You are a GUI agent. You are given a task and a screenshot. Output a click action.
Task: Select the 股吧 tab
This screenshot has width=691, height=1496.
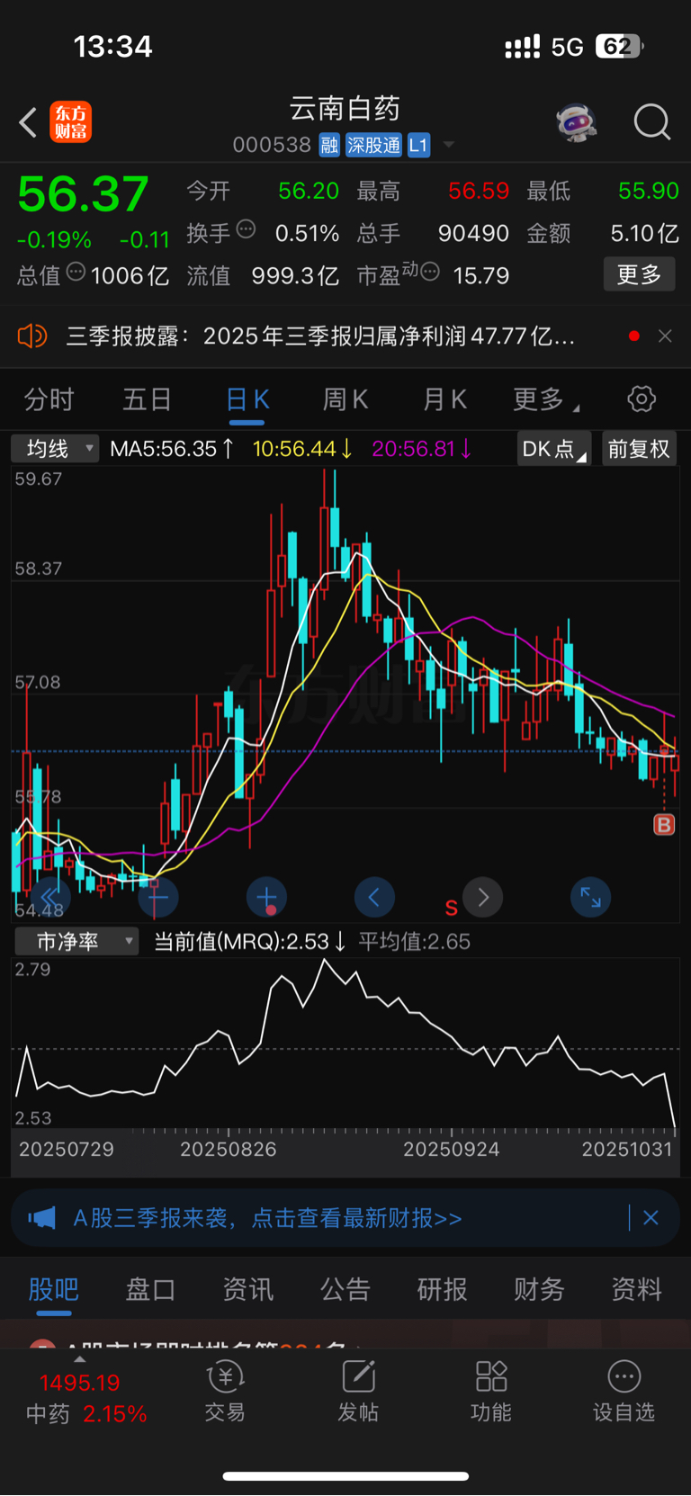coord(54,1289)
